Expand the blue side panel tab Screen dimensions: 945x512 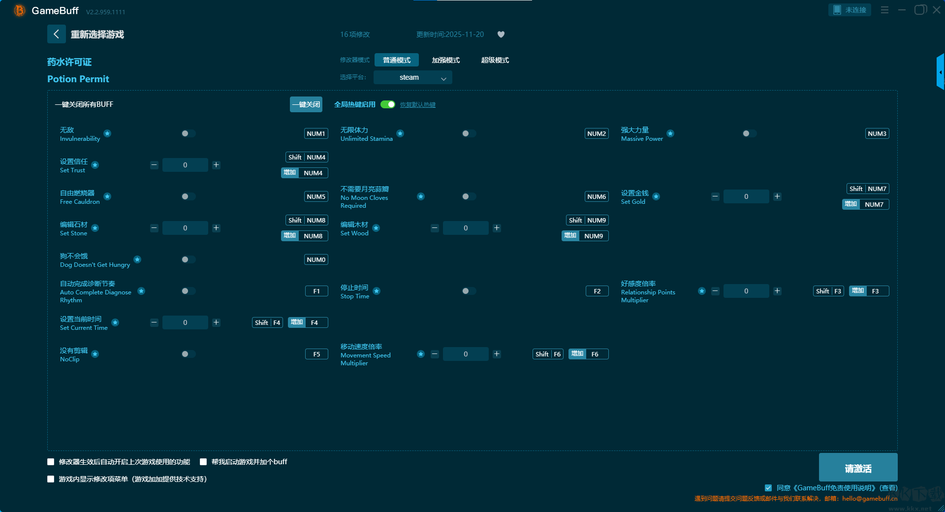point(940,72)
